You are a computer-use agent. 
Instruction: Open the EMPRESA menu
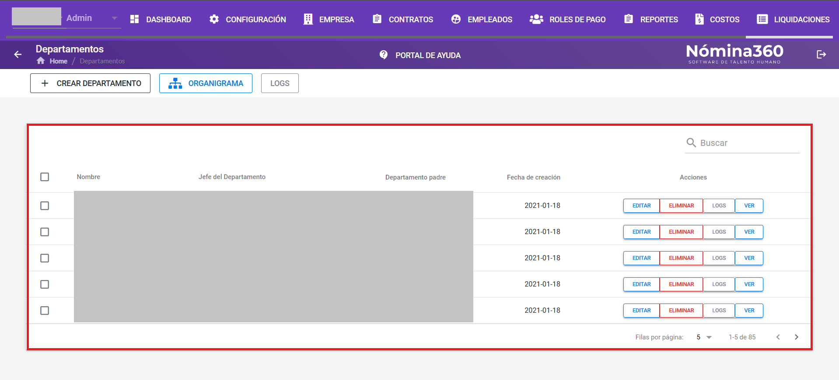click(x=329, y=20)
